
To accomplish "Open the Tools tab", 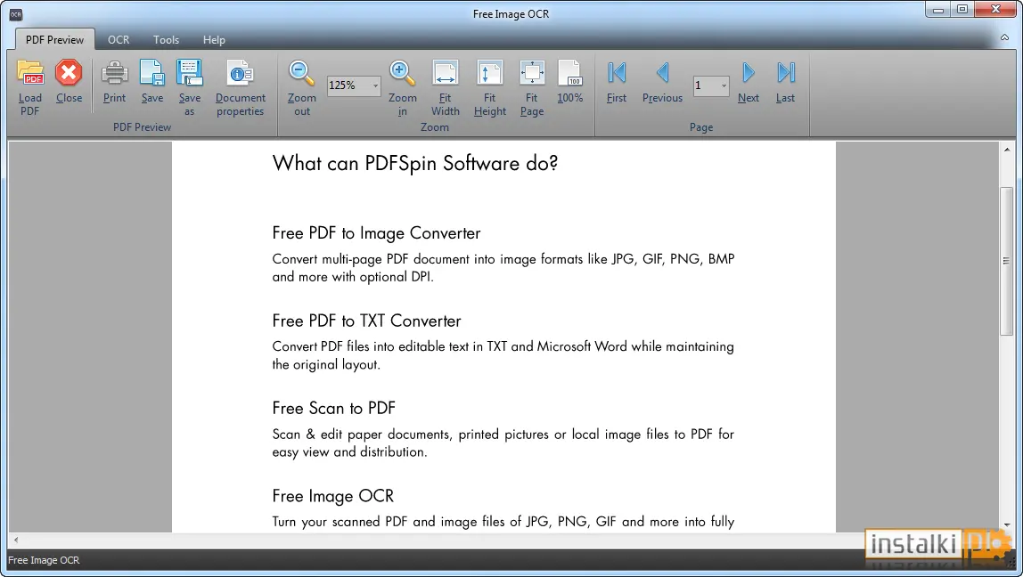I will [x=166, y=40].
